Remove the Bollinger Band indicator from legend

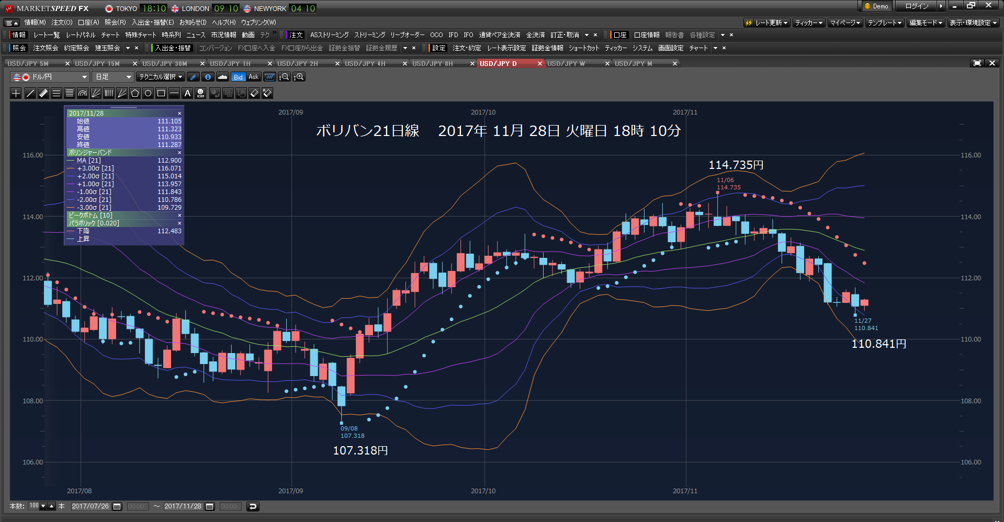coord(179,153)
